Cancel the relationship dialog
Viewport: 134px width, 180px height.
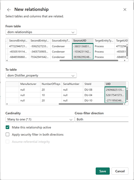[x=120, y=171]
